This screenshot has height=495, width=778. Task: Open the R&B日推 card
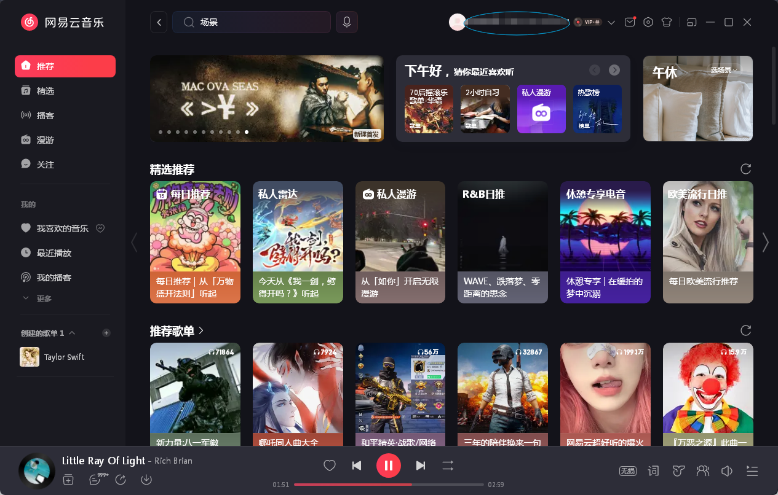(502, 242)
